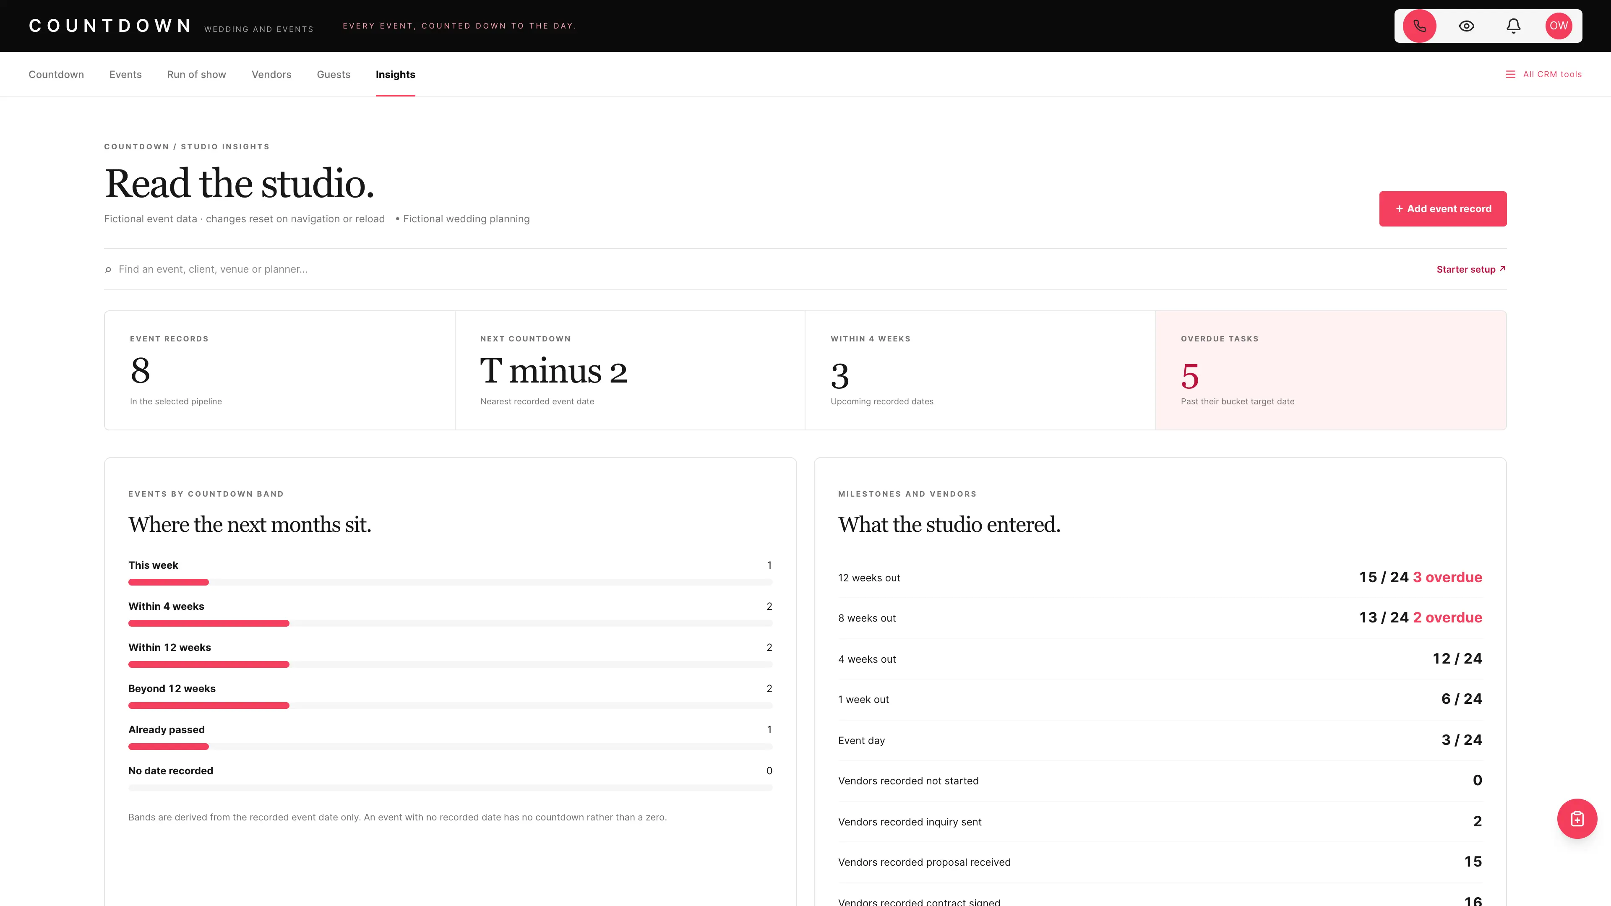Image resolution: width=1611 pixels, height=906 pixels.
Task: Click the floating clipboard button
Action: click(x=1577, y=818)
